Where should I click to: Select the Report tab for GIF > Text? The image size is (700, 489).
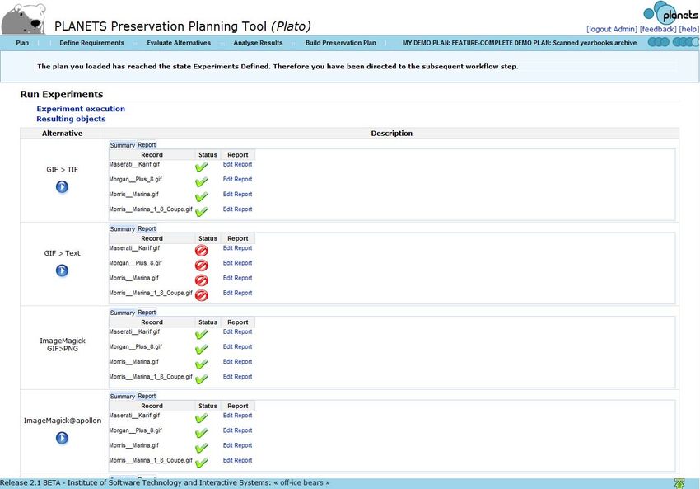147,229
